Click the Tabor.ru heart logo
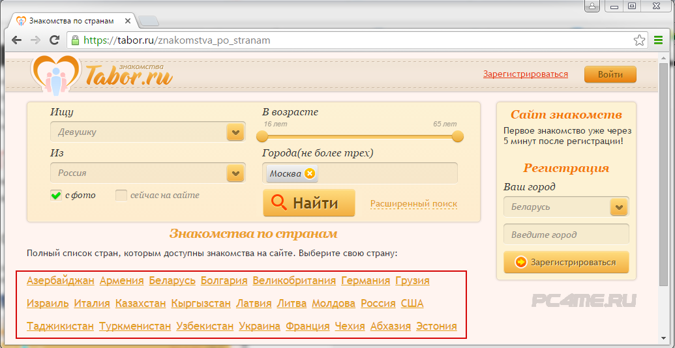 pos(55,74)
